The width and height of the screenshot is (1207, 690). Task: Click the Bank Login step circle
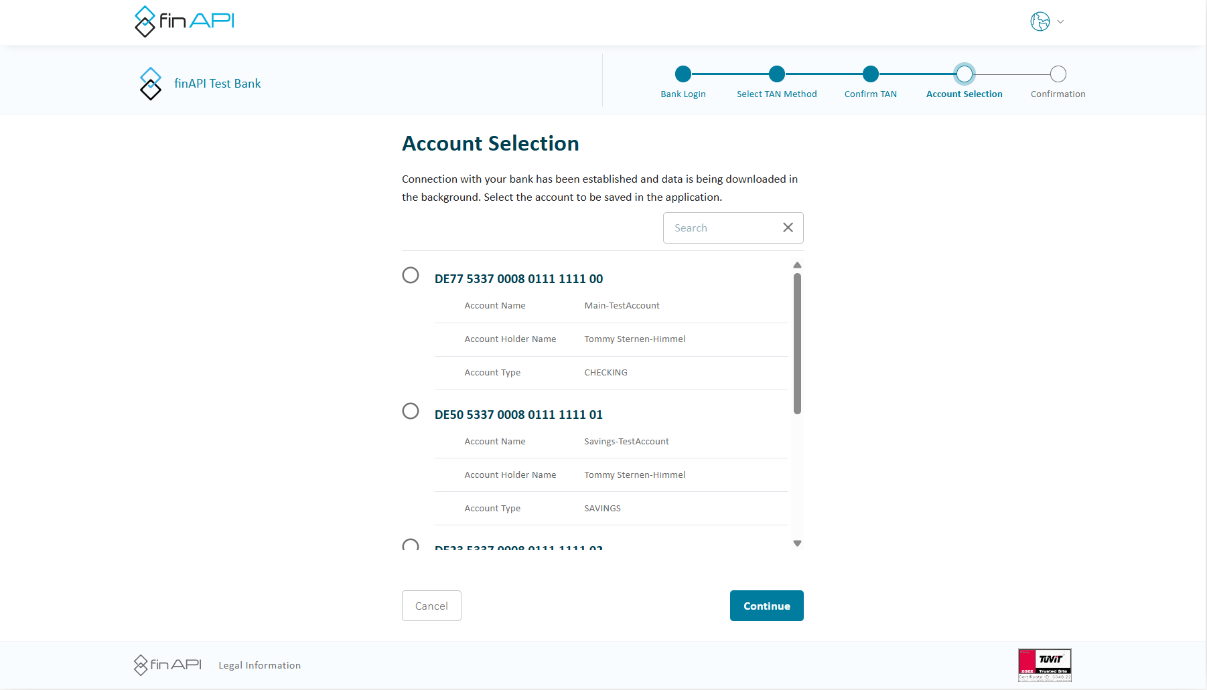click(683, 74)
